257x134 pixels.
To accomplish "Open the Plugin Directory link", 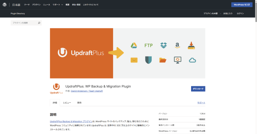I will (18, 14).
